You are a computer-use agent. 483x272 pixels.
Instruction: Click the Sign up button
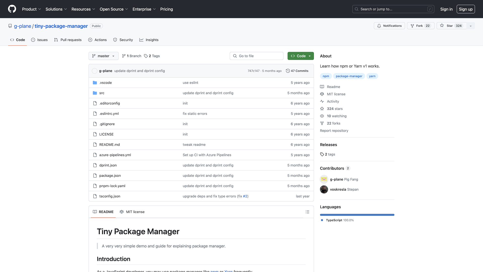466,9
